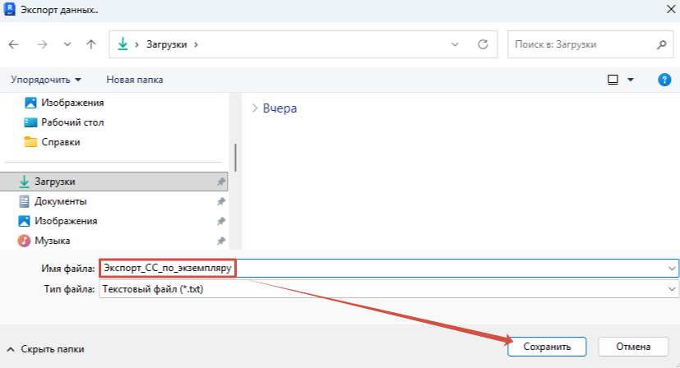
Task: Change view layout icon in toolbar
Action: (613, 80)
